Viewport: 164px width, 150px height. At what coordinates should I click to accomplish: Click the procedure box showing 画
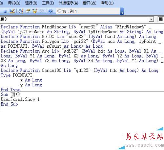(161, 19)
